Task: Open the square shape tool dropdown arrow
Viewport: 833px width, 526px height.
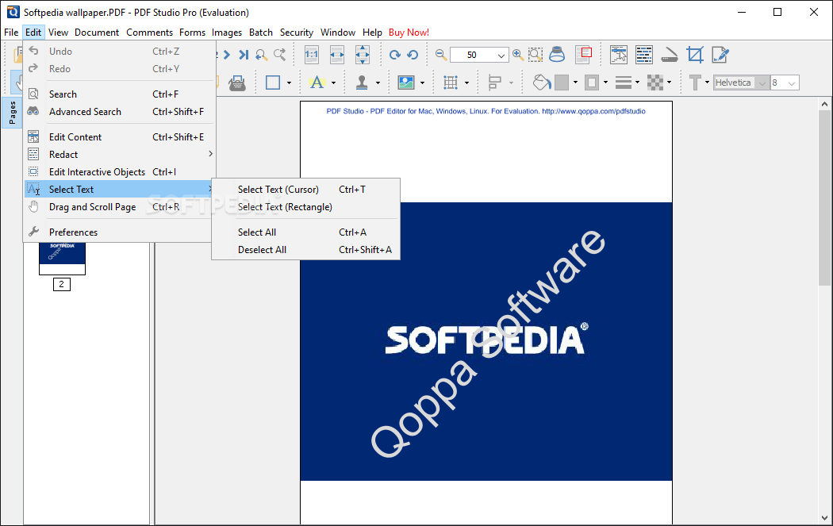Action: (289, 83)
